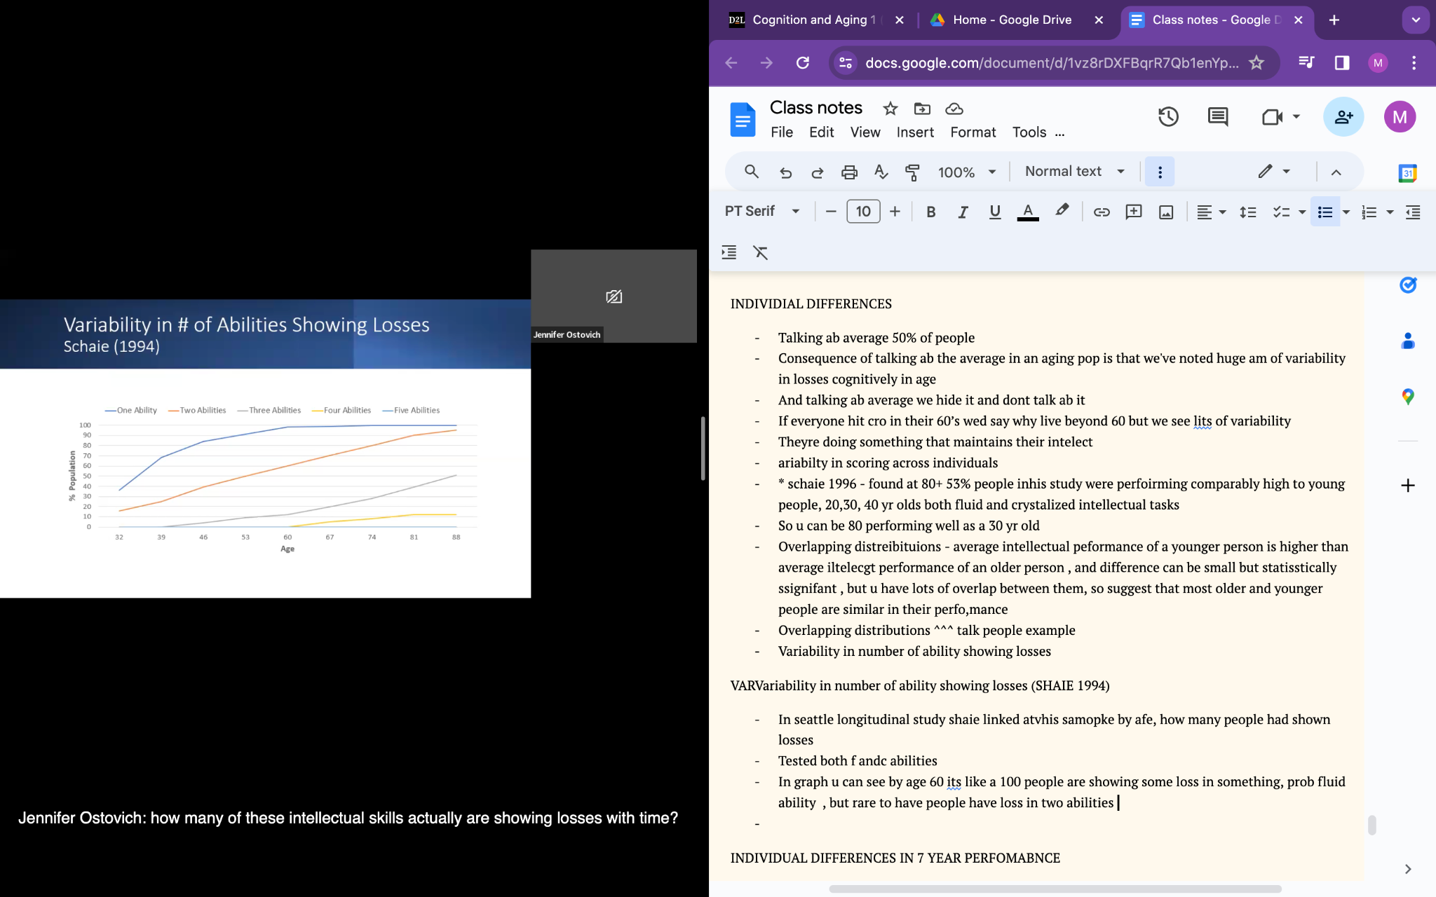Open the comments panel icon

click(1218, 117)
